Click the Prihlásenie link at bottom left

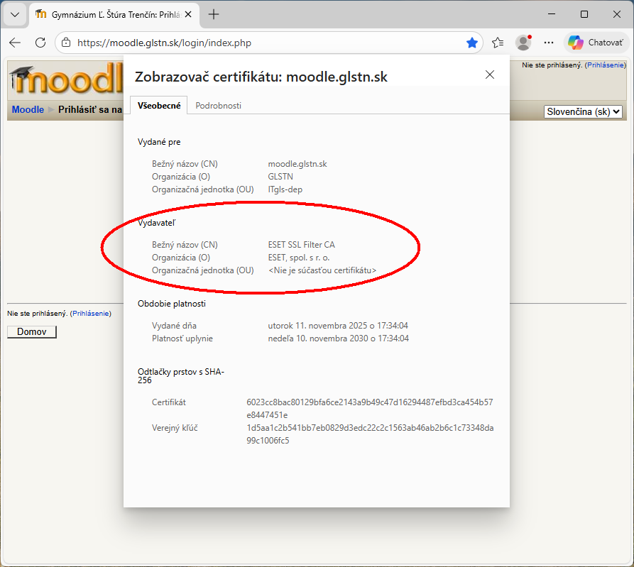[x=90, y=313]
